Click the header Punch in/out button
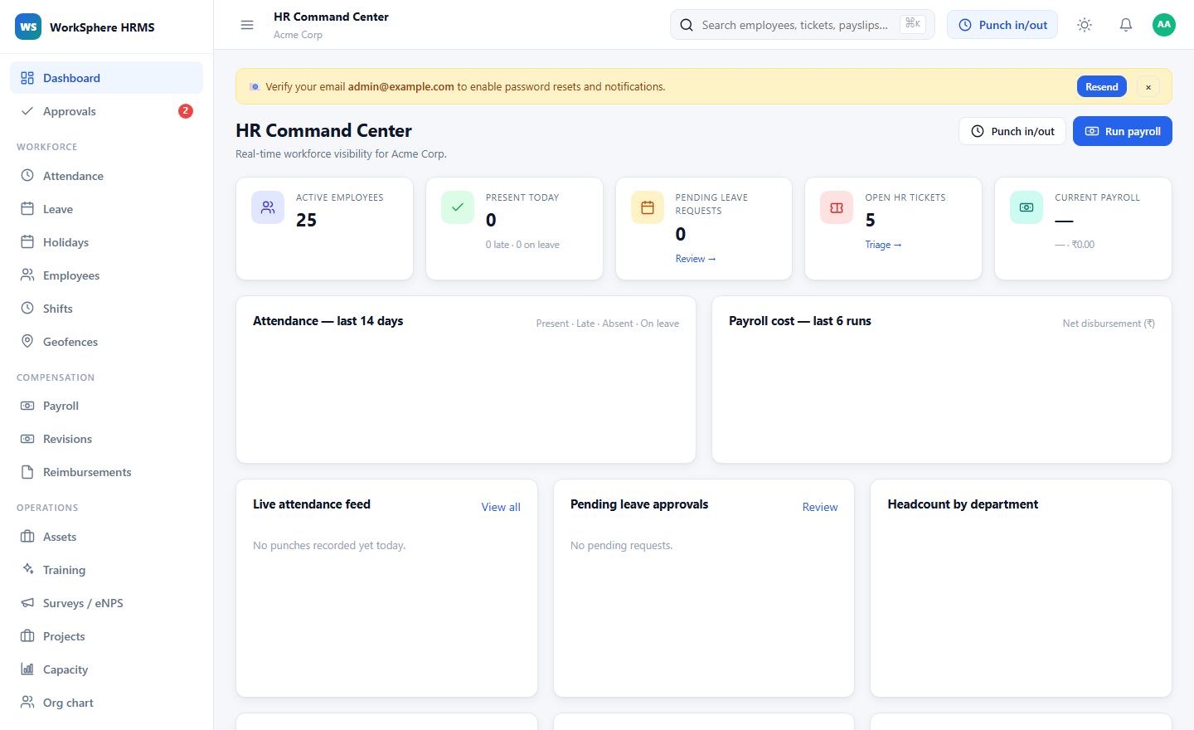Viewport: 1194px width, 730px height. click(x=1002, y=25)
